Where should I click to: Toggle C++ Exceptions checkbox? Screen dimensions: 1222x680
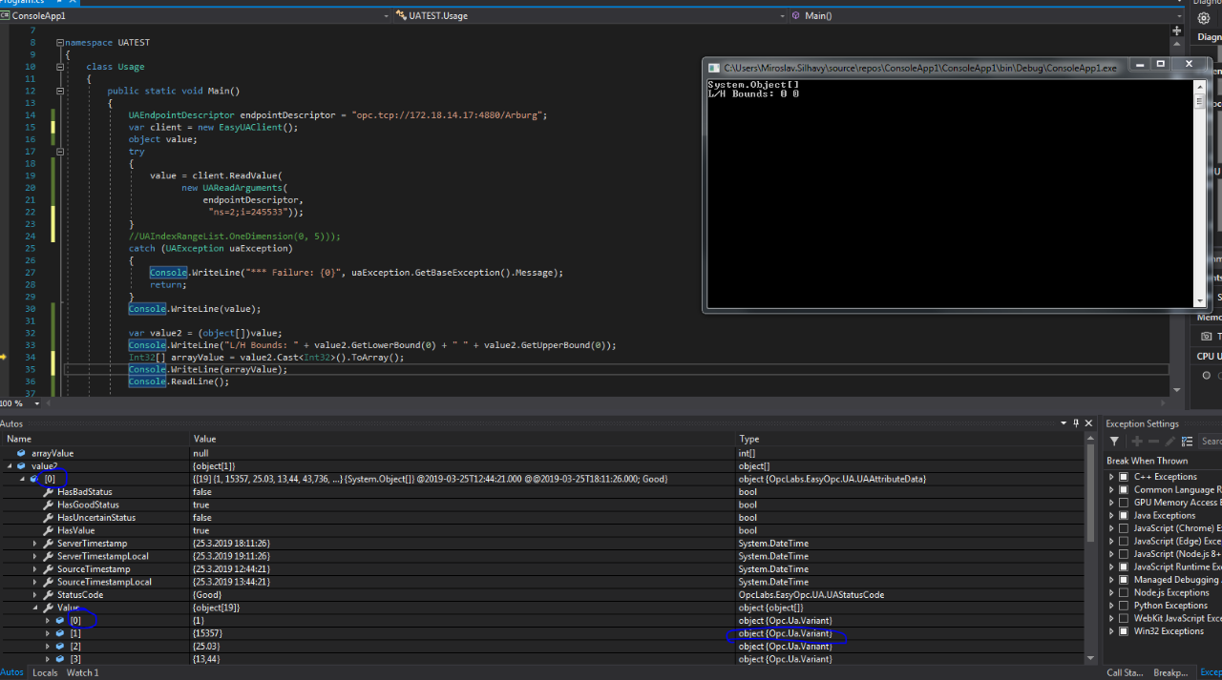1124,477
